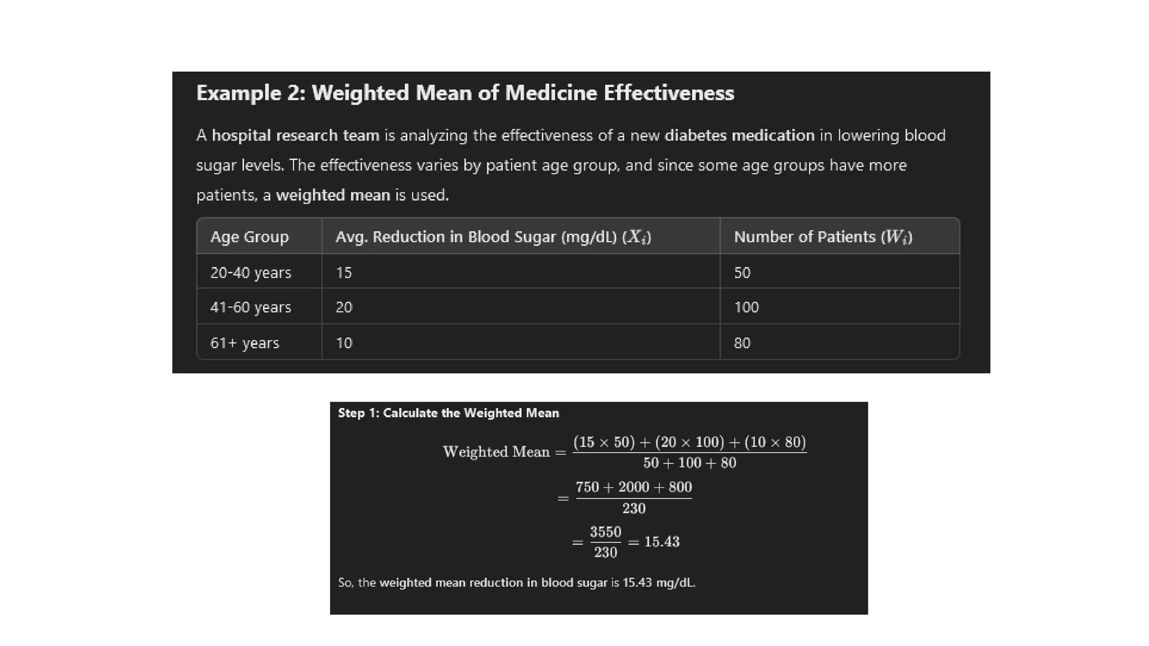Click the reduction value 15 in the table

[x=343, y=273]
